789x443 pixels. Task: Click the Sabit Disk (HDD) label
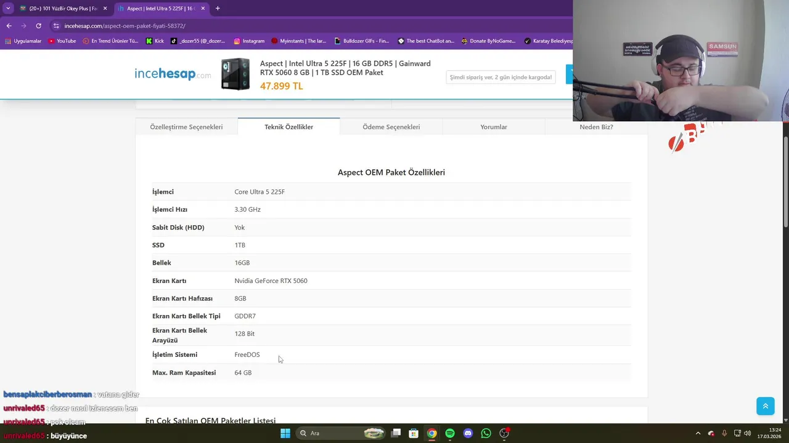(178, 228)
